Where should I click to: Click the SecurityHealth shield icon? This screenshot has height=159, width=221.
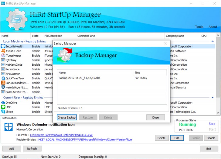pyautogui.click(x=3, y=46)
